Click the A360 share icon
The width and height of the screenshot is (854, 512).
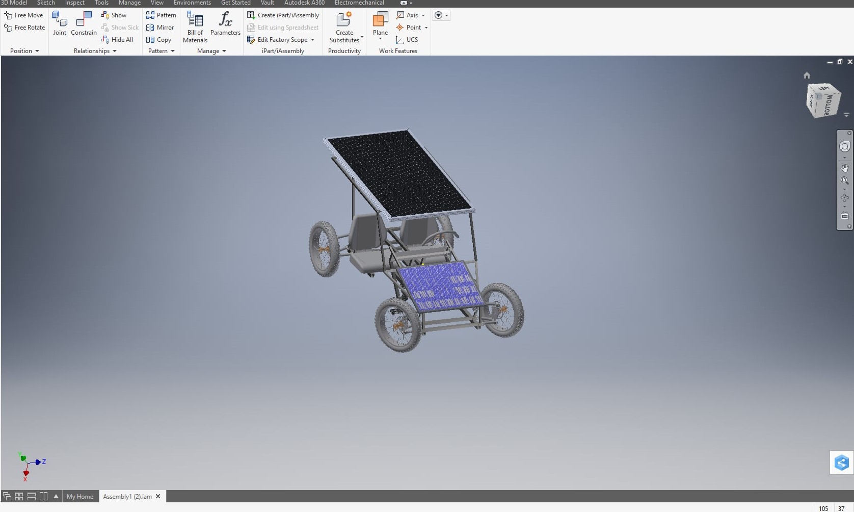pyautogui.click(x=841, y=463)
